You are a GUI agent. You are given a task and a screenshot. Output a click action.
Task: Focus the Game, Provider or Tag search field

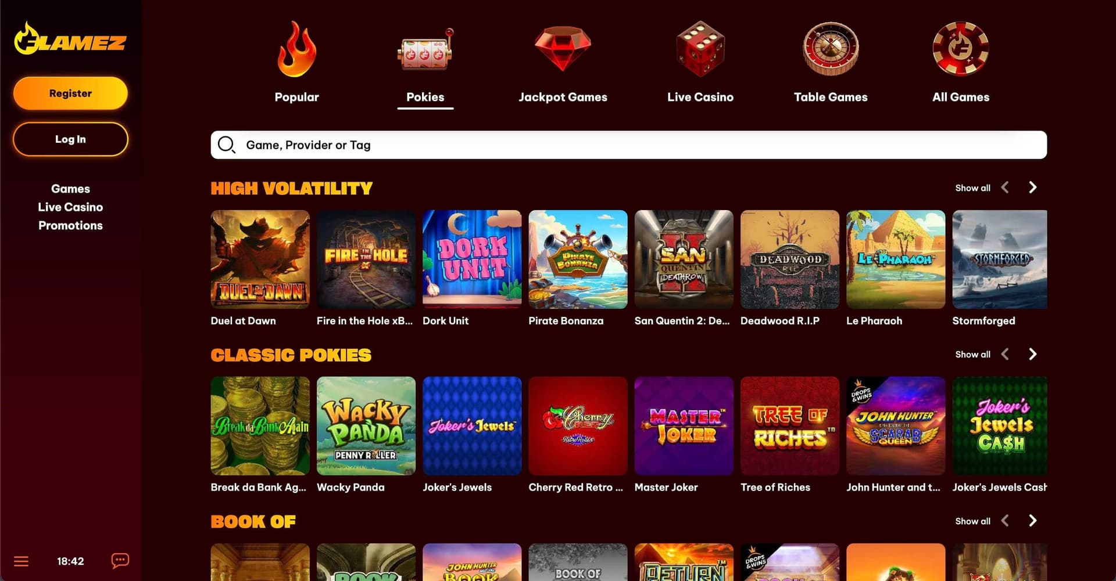629,145
